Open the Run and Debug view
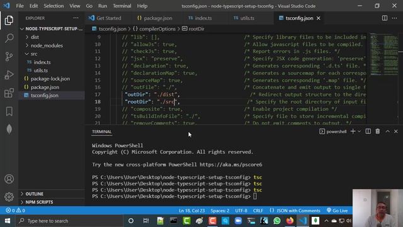403x227 pixels. (9, 74)
